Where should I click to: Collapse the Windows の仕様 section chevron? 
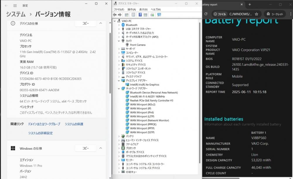coord(100,148)
